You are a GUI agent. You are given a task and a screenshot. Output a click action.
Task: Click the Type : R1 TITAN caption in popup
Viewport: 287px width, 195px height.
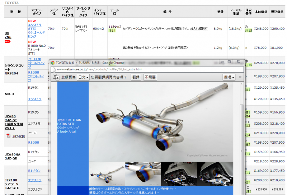69,120
